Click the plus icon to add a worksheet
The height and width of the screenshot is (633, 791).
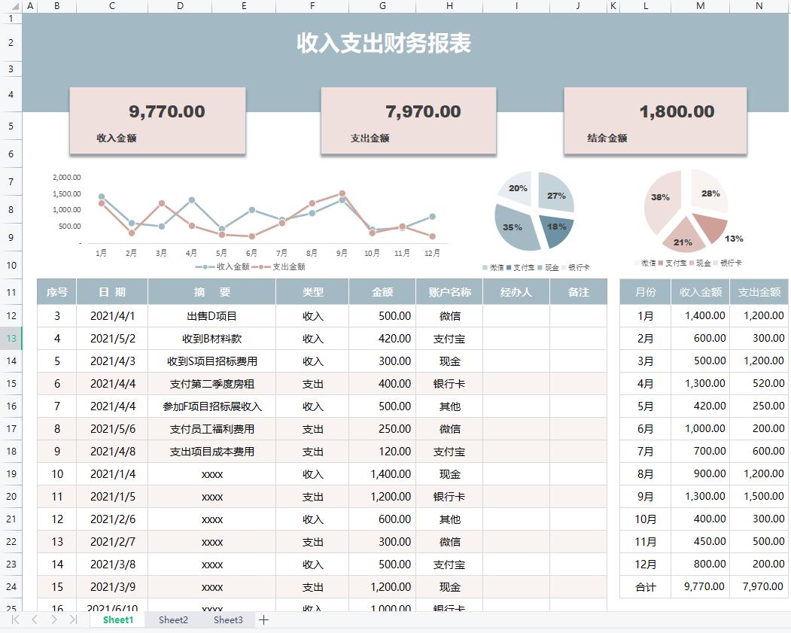pyautogui.click(x=263, y=619)
